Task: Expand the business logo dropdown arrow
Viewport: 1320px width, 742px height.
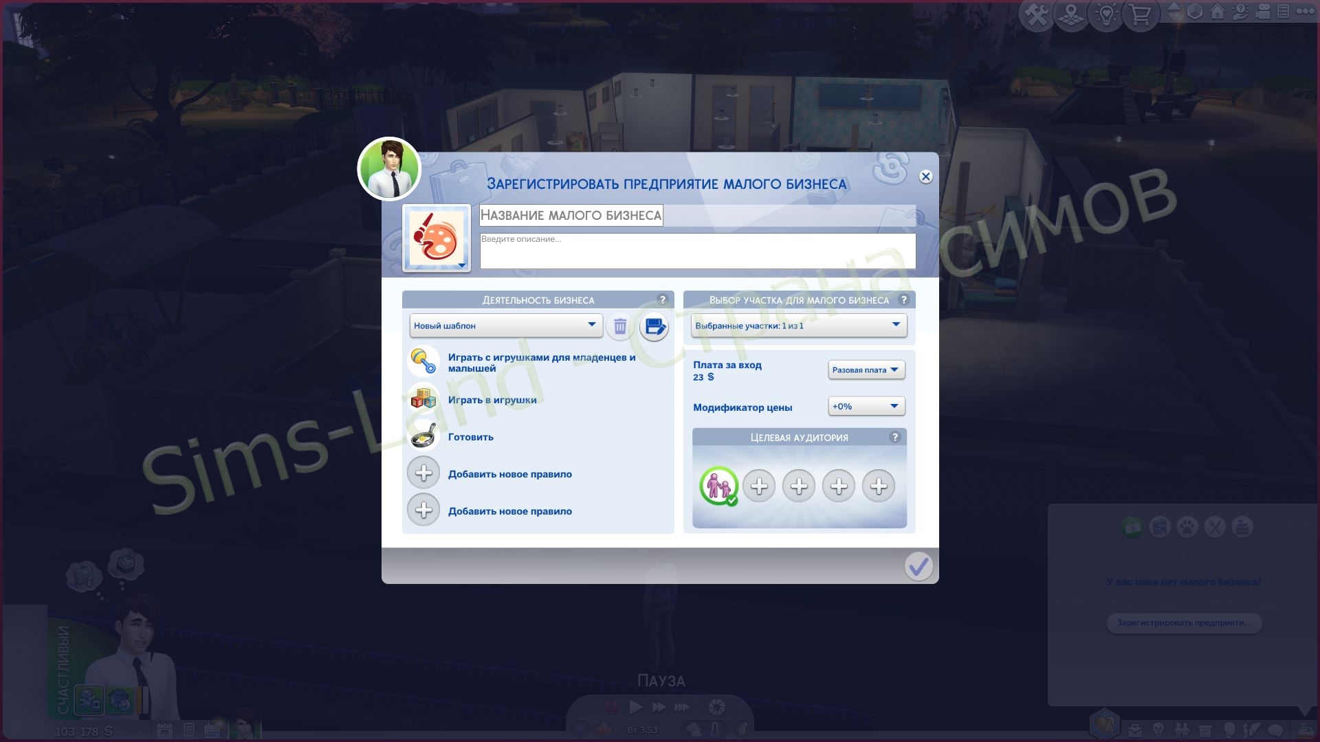Action: coord(462,265)
